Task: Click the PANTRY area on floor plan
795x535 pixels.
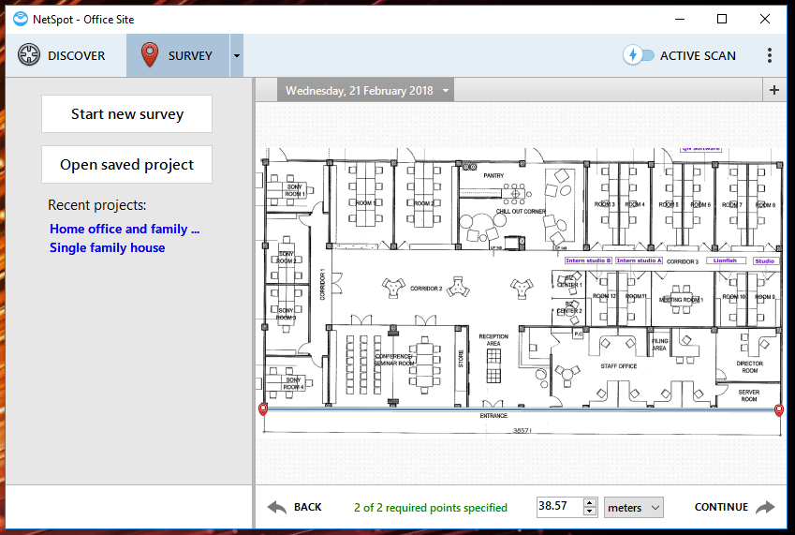Action: (493, 175)
